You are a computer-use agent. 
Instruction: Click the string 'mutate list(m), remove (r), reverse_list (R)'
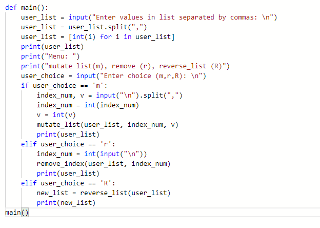click(x=135, y=66)
